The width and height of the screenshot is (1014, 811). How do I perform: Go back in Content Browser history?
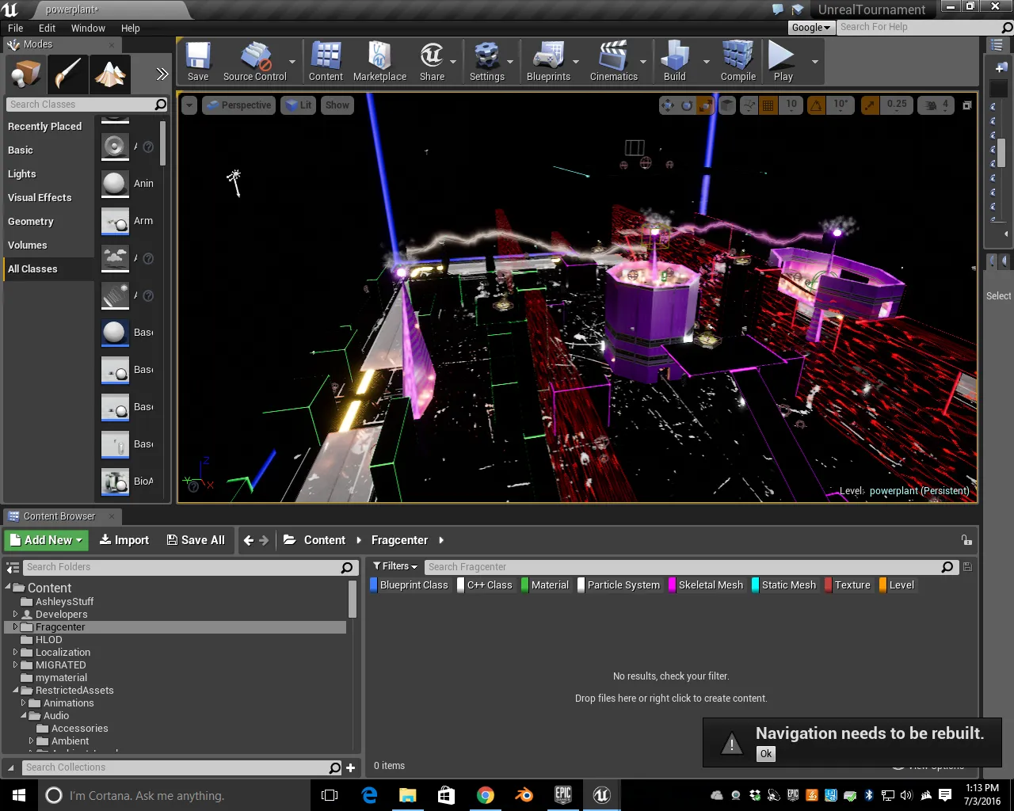pyautogui.click(x=249, y=540)
